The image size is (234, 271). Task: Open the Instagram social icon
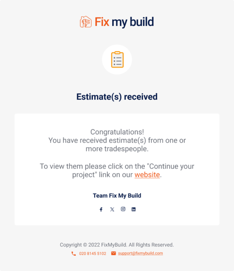(x=123, y=209)
